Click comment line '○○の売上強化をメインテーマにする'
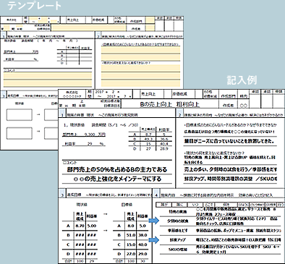The width and height of the screenshot is (285, 264). [x=117, y=179]
